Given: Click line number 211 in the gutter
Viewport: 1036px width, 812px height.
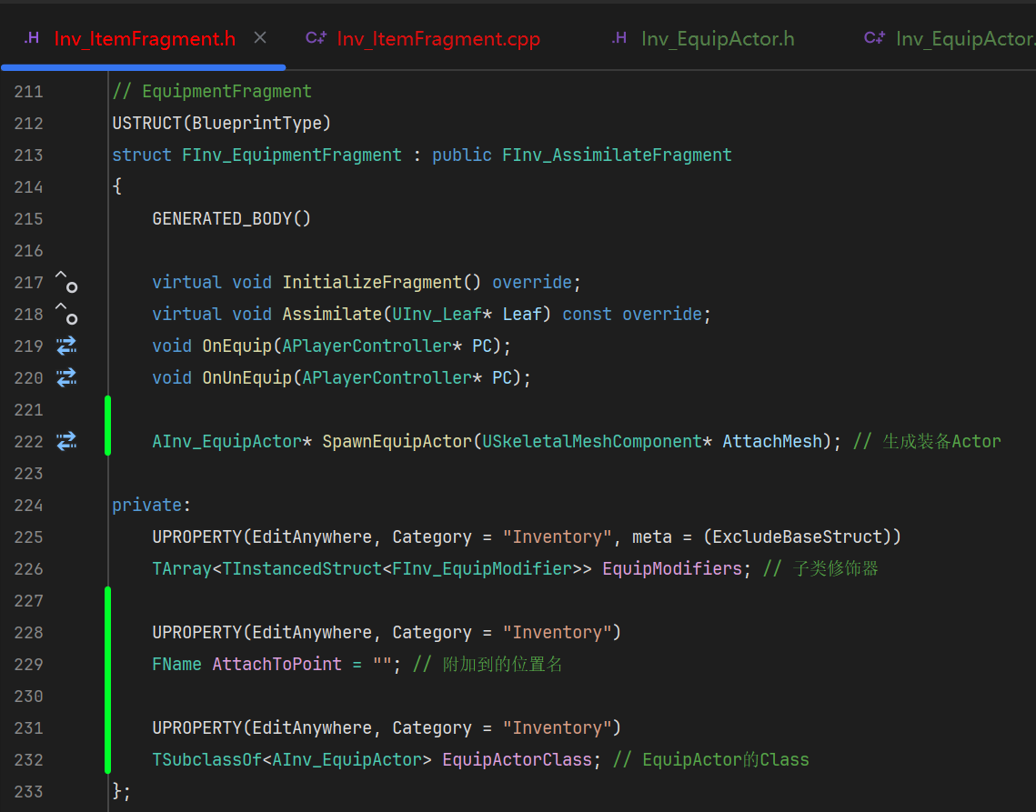Looking at the screenshot, I should click(28, 92).
